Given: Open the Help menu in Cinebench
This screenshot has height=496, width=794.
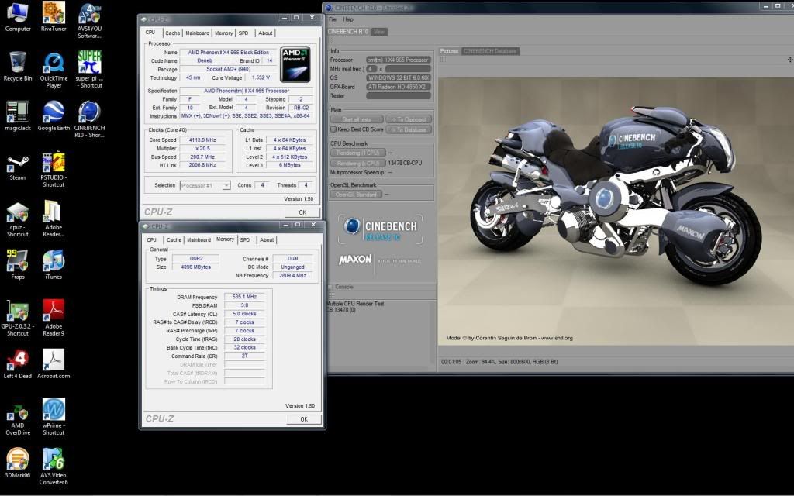Looking at the screenshot, I should pyautogui.click(x=348, y=19).
